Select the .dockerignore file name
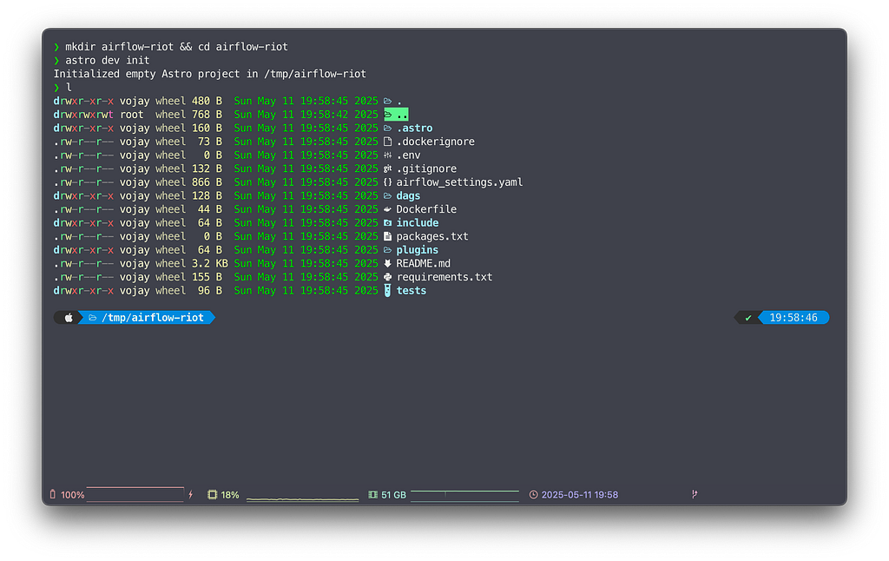889x561 pixels. click(436, 142)
